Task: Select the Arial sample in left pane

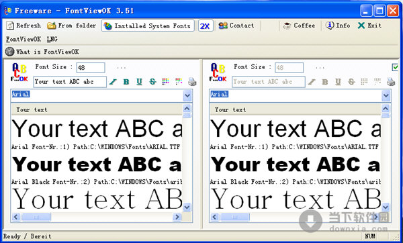Action: click(97, 128)
